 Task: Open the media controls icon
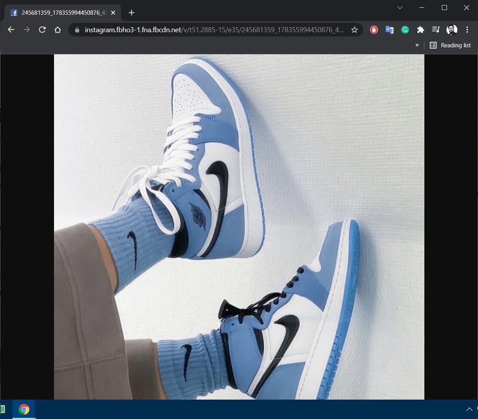436,30
